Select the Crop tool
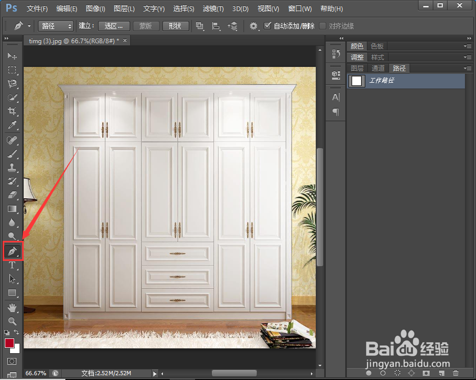The image size is (476, 380). pyautogui.click(x=12, y=111)
